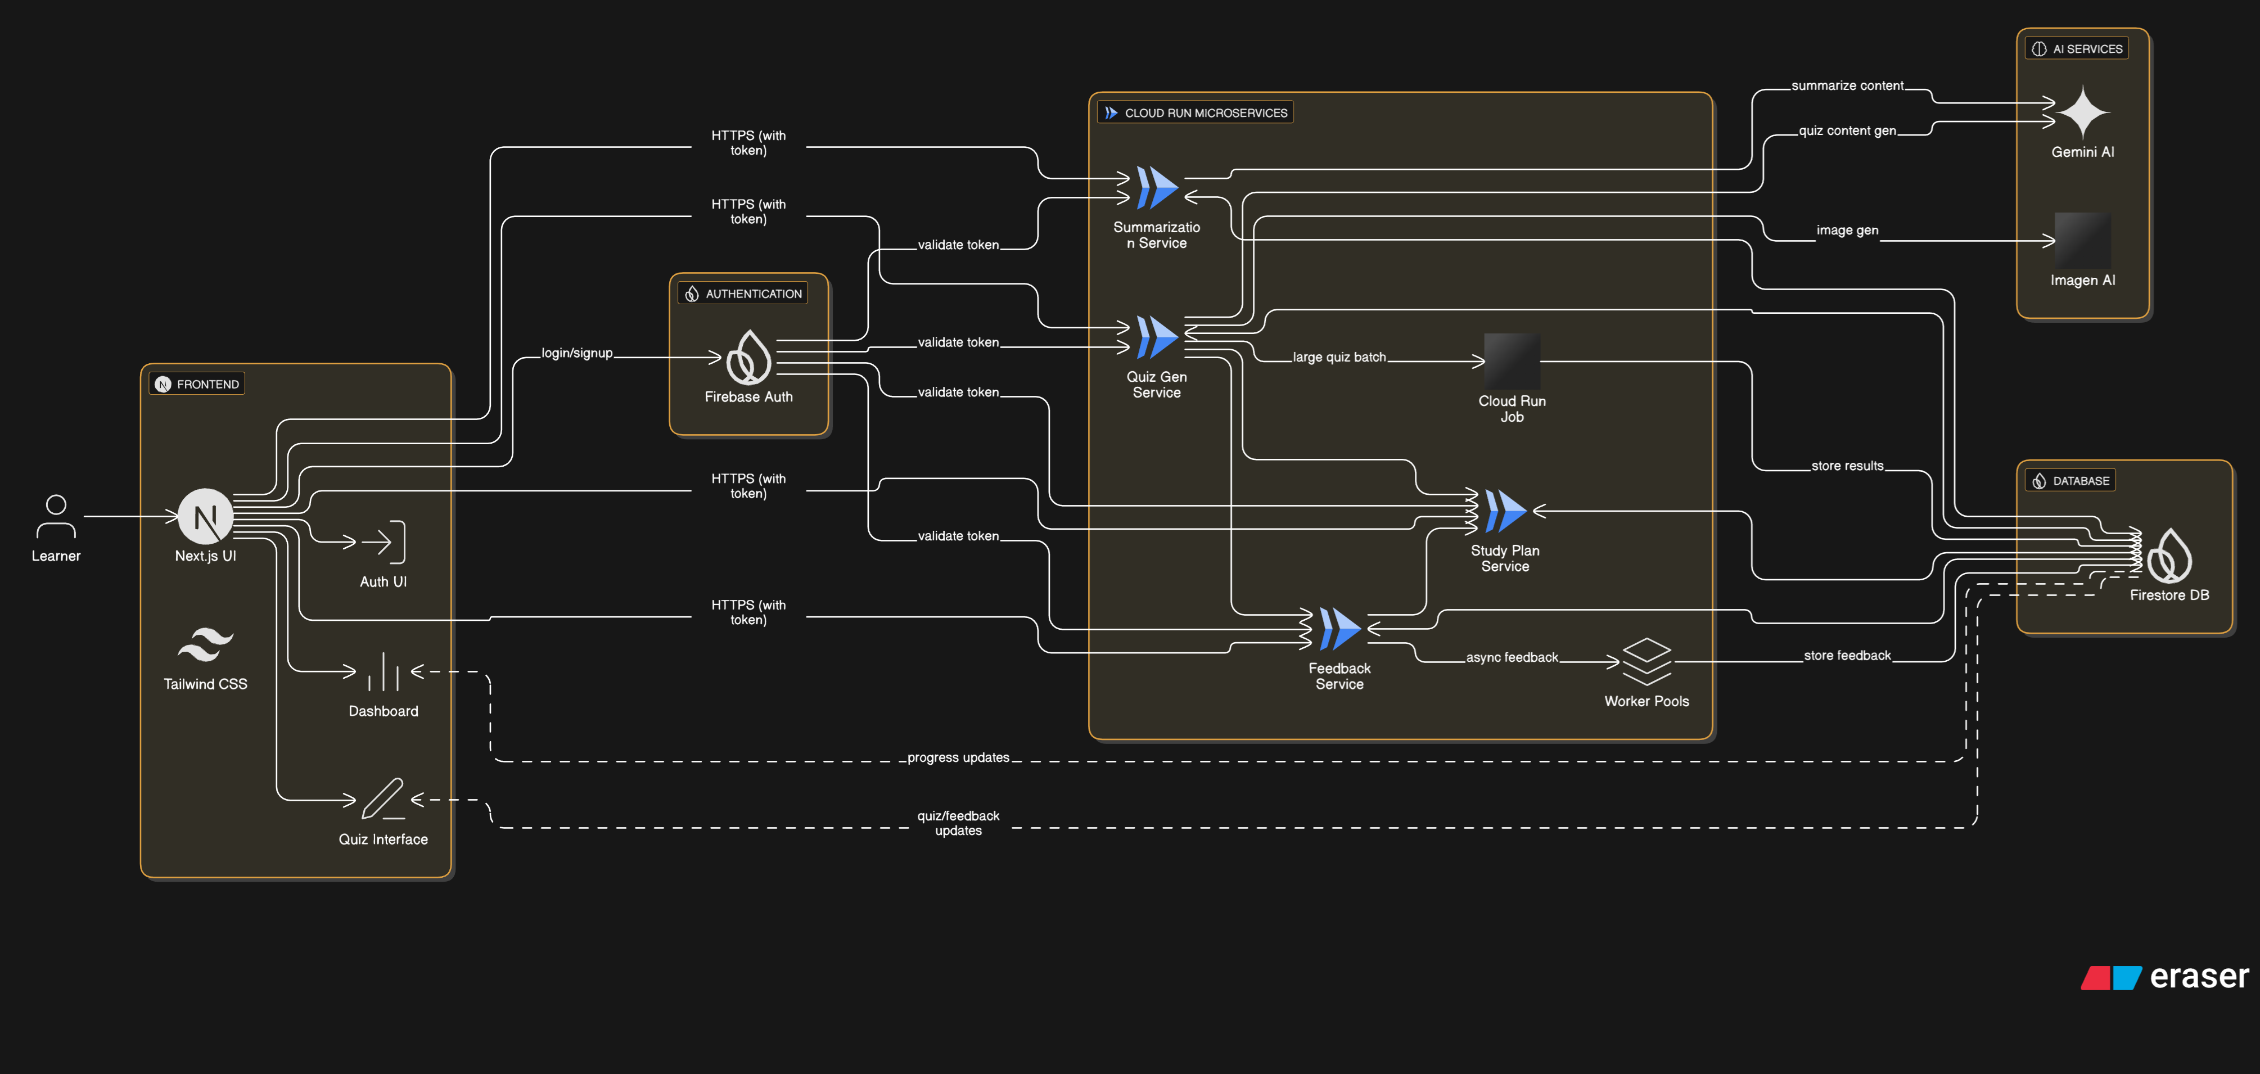Click the Tailwind CSS wave icon
Image resolution: width=2260 pixels, height=1074 pixels.
pos(205,645)
